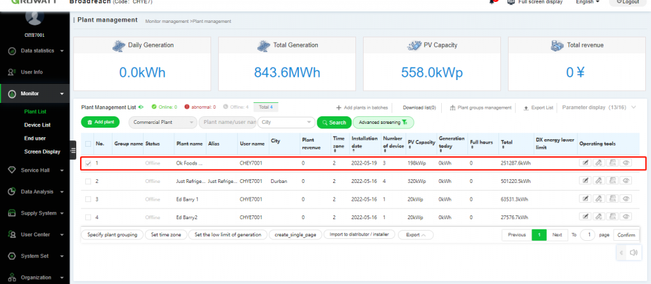651x284 pixels.
Task: Click Set time zone button
Action: point(166,234)
